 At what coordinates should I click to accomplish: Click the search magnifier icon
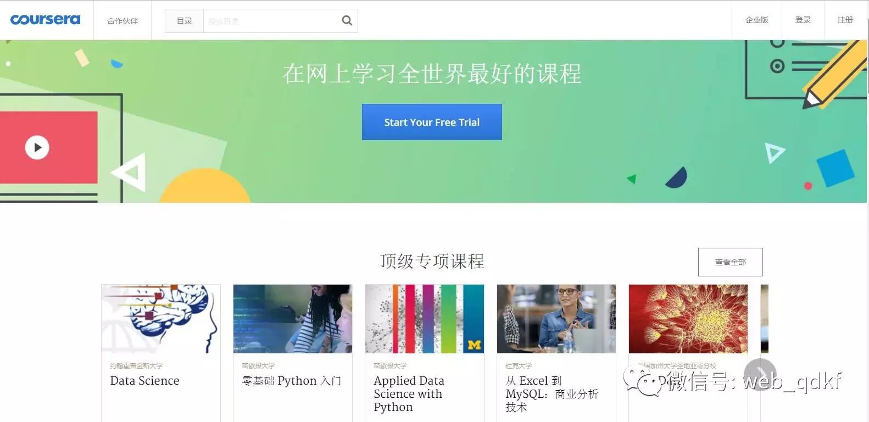[347, 21]
